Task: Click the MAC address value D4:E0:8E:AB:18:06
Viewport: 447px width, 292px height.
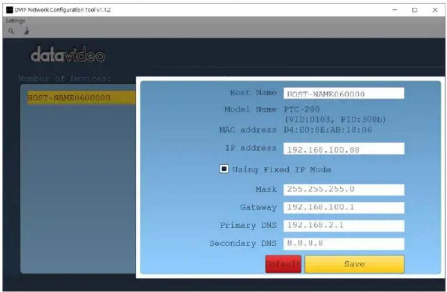Action: click(x=327, y=130)
